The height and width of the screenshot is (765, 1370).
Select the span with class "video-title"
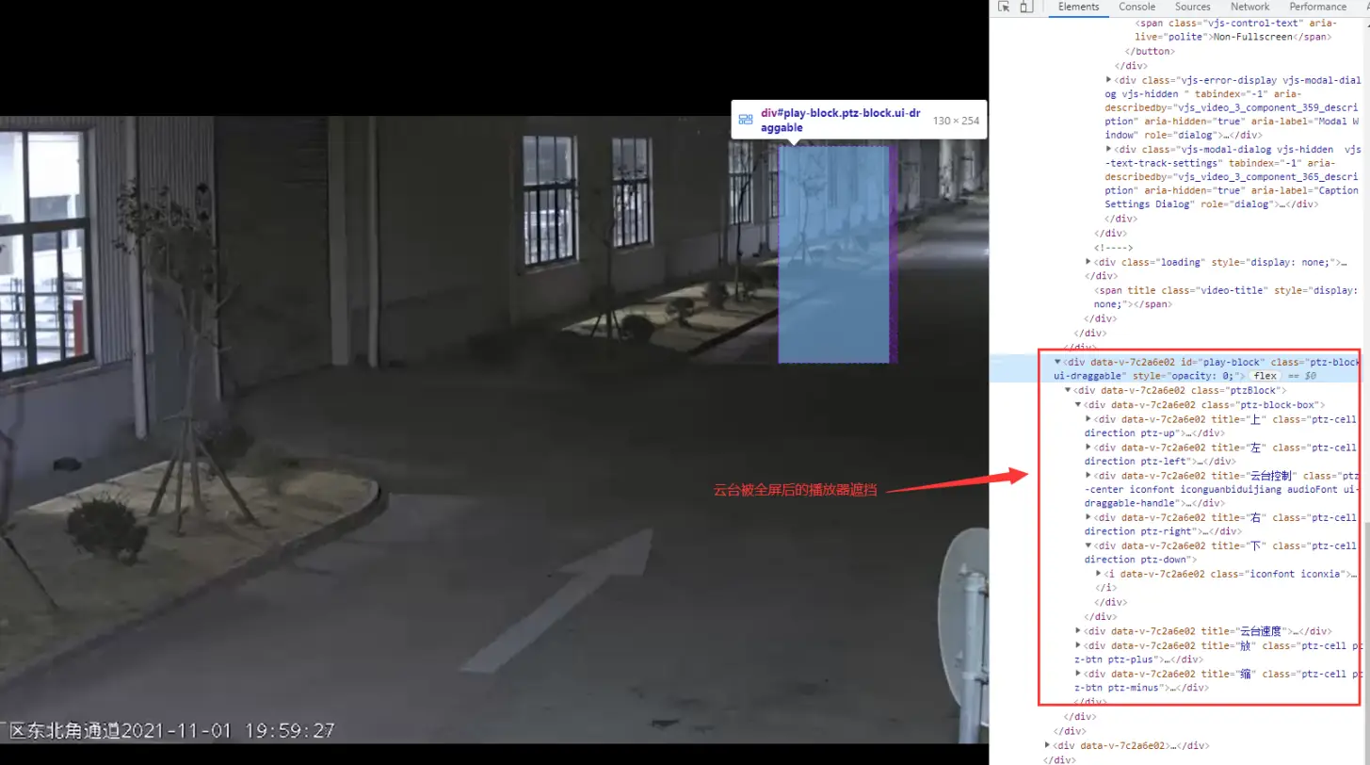1225,298
